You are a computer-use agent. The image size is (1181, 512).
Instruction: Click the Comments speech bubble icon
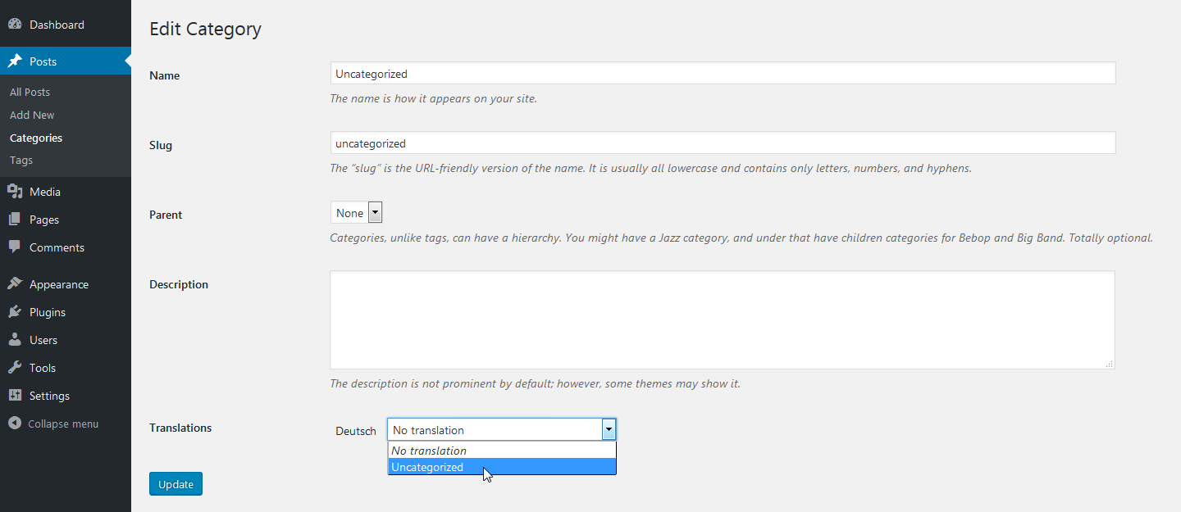point(15,247)
